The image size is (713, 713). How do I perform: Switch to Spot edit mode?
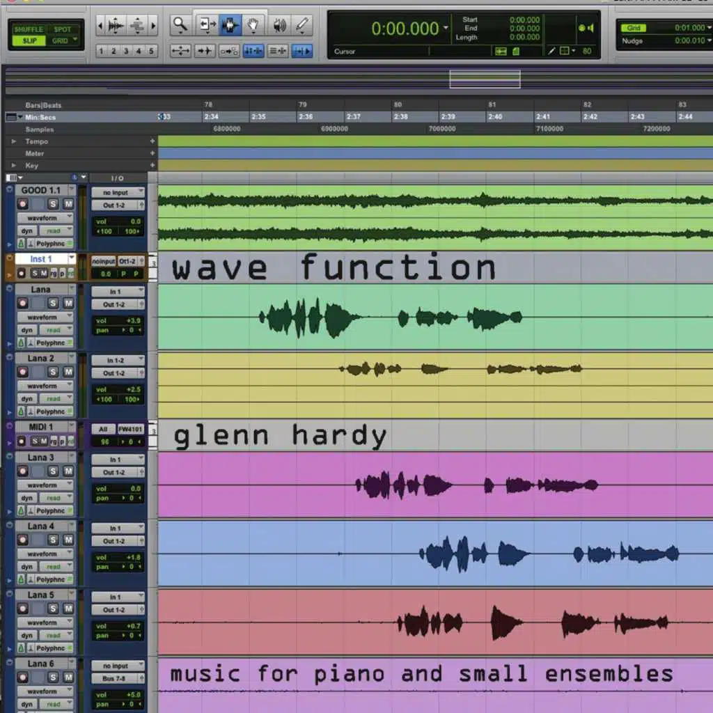coord(63,30)
